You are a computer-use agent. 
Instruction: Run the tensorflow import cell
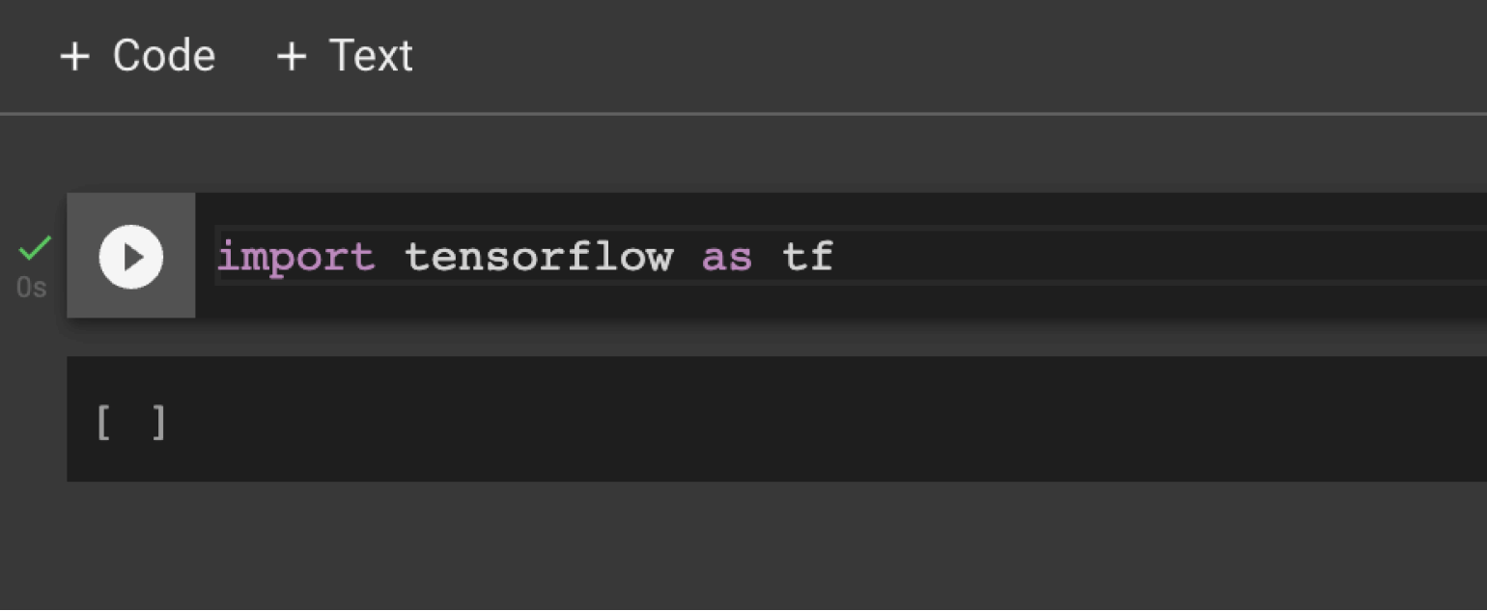pos(131,257)
